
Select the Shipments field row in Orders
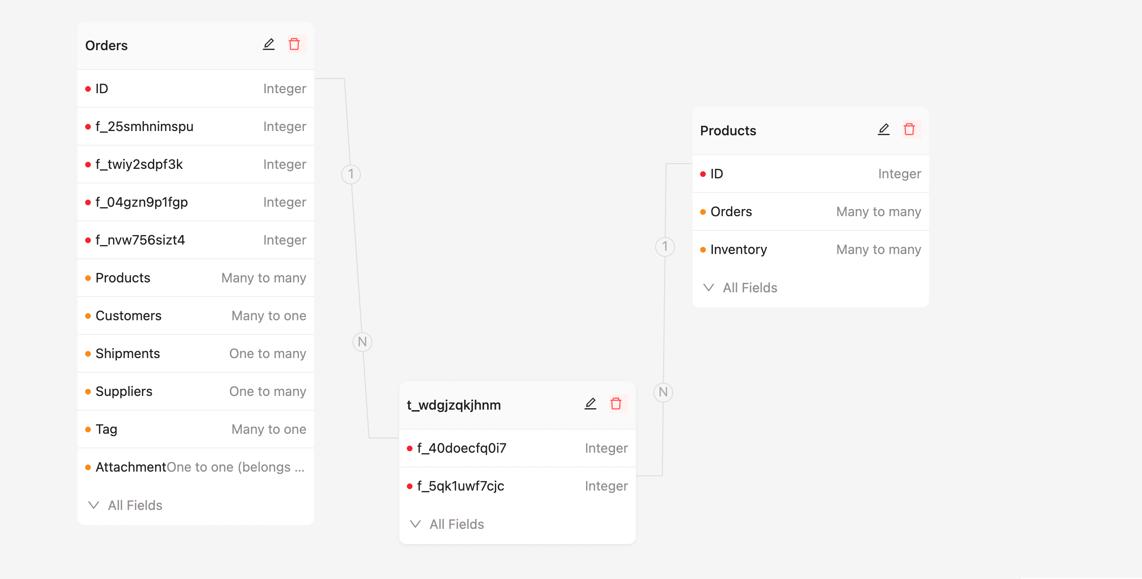(x=195, y=353)
